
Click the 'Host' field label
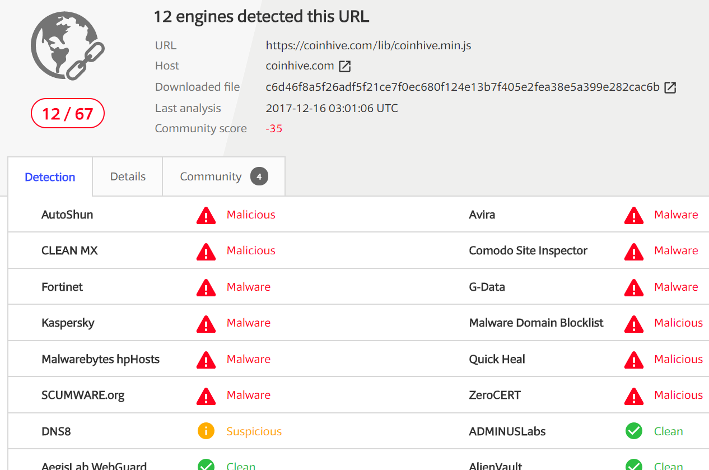tap(167, 66)
